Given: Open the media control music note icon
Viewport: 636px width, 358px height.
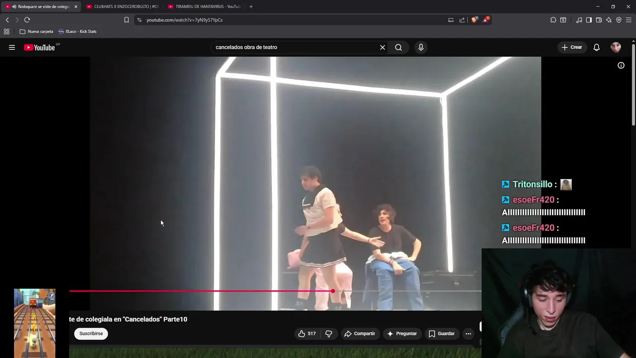Looking at the screenshot, I should tap(579, 20).
